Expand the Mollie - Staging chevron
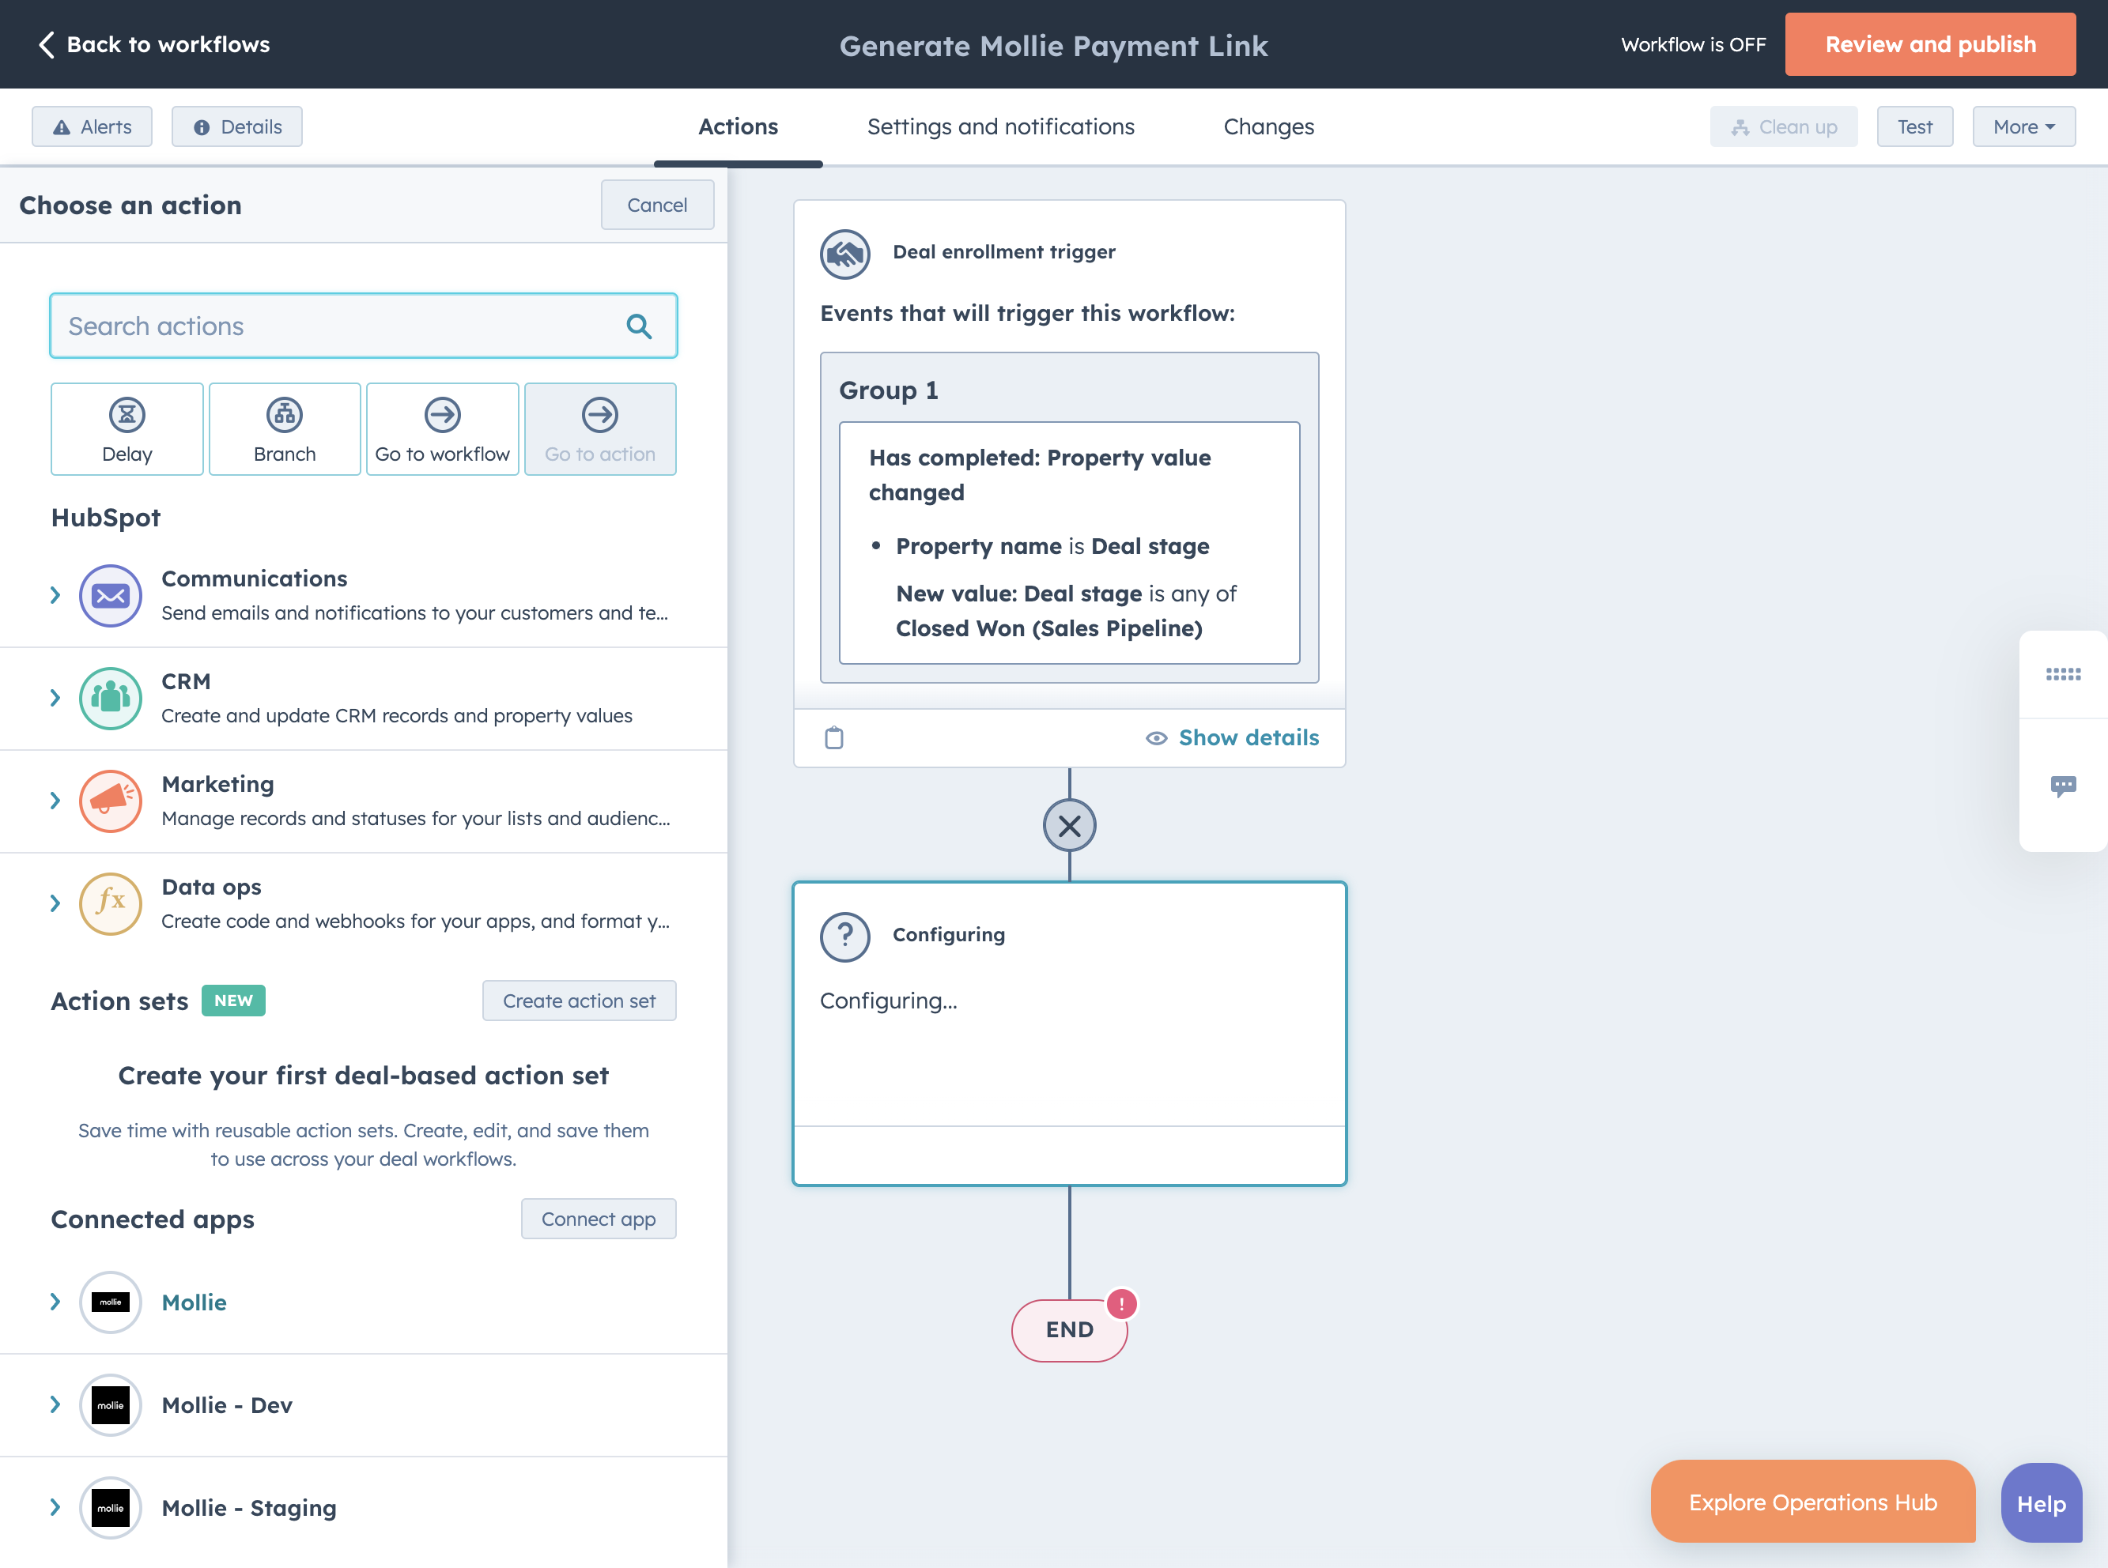The width and height of the screenshot is (2108, 1568). (55, 1506)
